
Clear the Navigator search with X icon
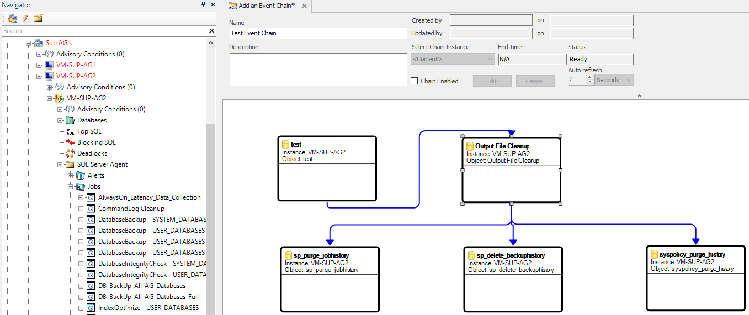[211, 31]
